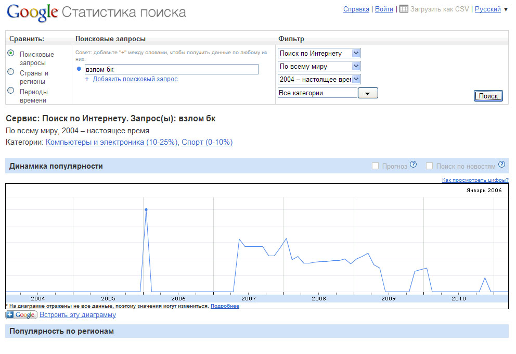This screenshot has height=354, width=516.
Task: Click the Все категории text field
Action: [318, 93]
